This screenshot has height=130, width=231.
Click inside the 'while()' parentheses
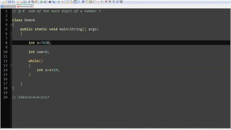[x=41, y=61]
